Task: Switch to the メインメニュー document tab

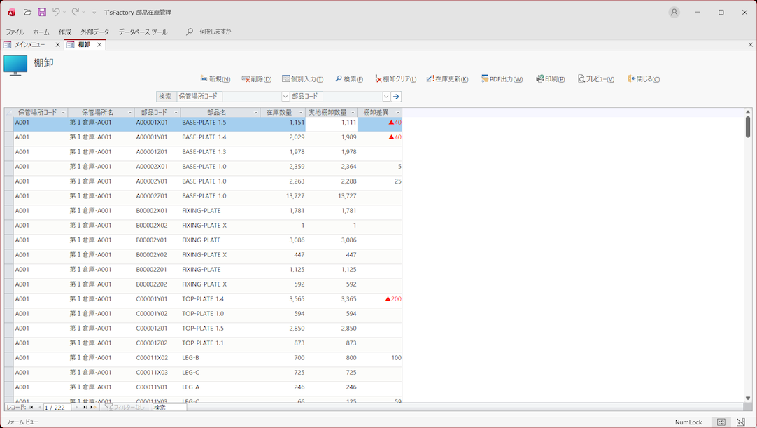Action: coord(30,45)
